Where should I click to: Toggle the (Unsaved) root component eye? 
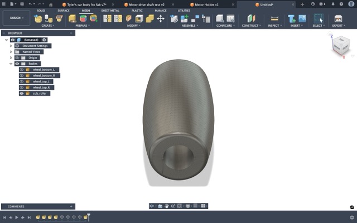13,40
